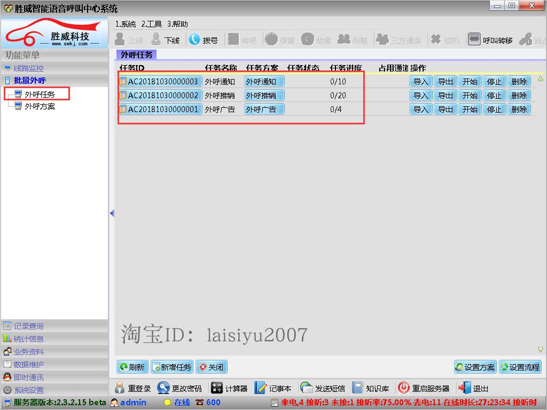This screenshot has width=547, height=410.
Task: Open the 记事本 notepad tool
Action: (x=261, y=388)
